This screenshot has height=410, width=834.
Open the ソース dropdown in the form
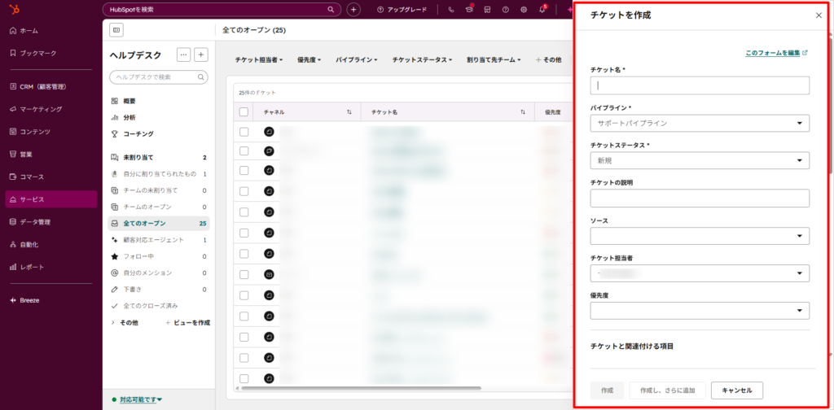tap(700, 236)
